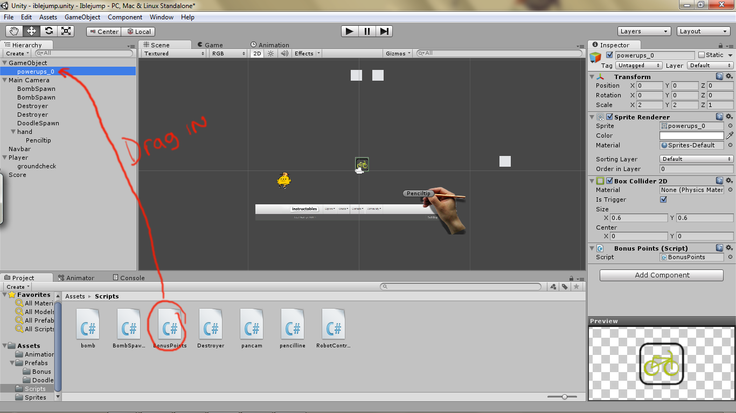Viewport: 736px width, 413px height.
Task: Disable the Sprite Renderer component checkbox
Action: (609, 117)
